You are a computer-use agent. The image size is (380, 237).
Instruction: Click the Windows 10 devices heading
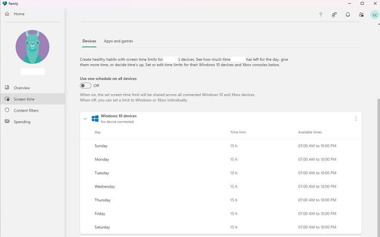[x=118, y=116]
